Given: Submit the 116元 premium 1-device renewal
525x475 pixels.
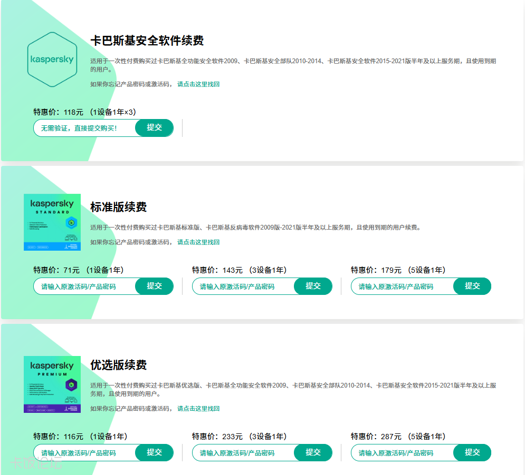Looking at the screenshot, I should [x=155, y=452].
